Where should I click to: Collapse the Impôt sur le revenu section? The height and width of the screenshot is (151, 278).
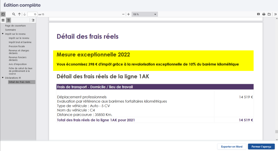[x=3, y=34]
